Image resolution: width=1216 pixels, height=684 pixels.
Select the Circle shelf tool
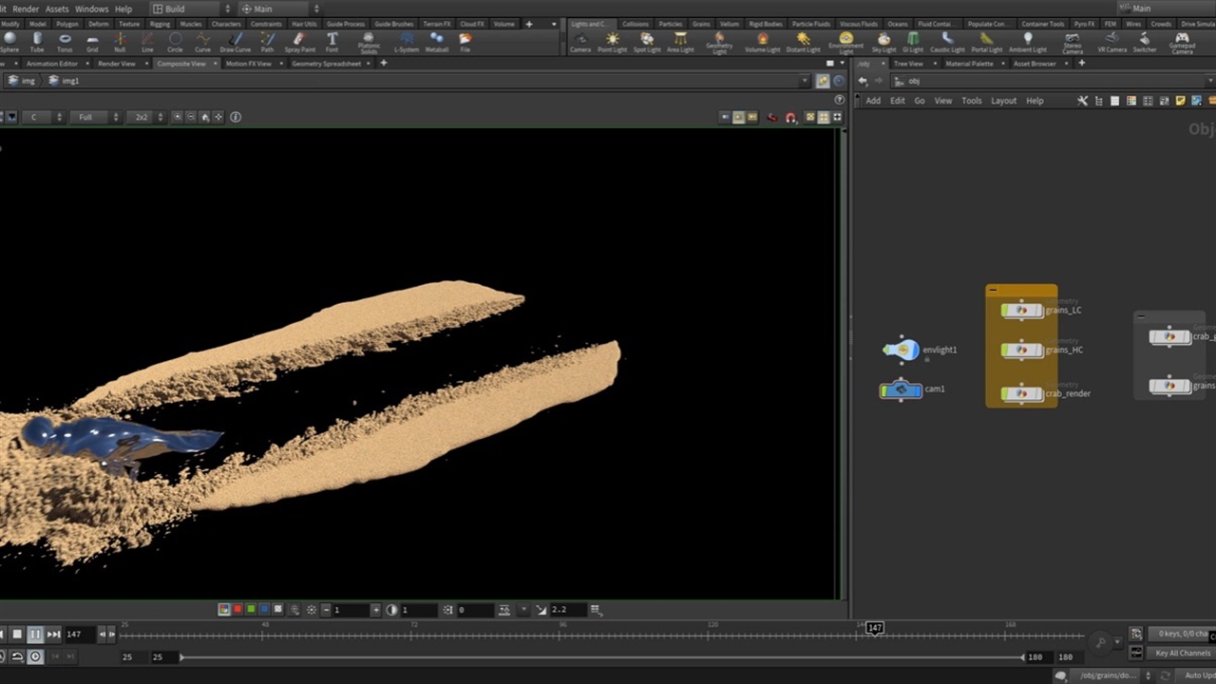click(x=175, y=42)
